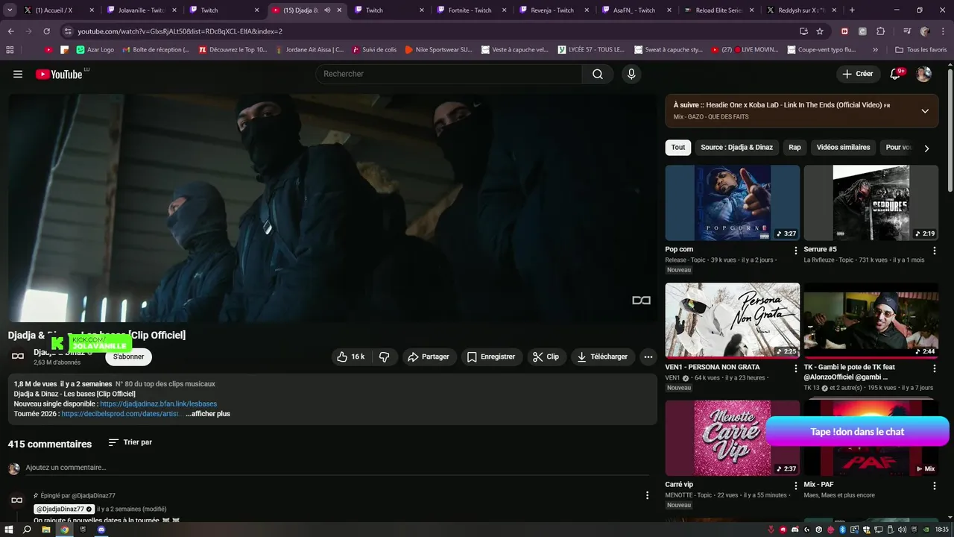The image size is (954, 537).
Task: Click in the Rechercher search field
Action: coord(449,74)
